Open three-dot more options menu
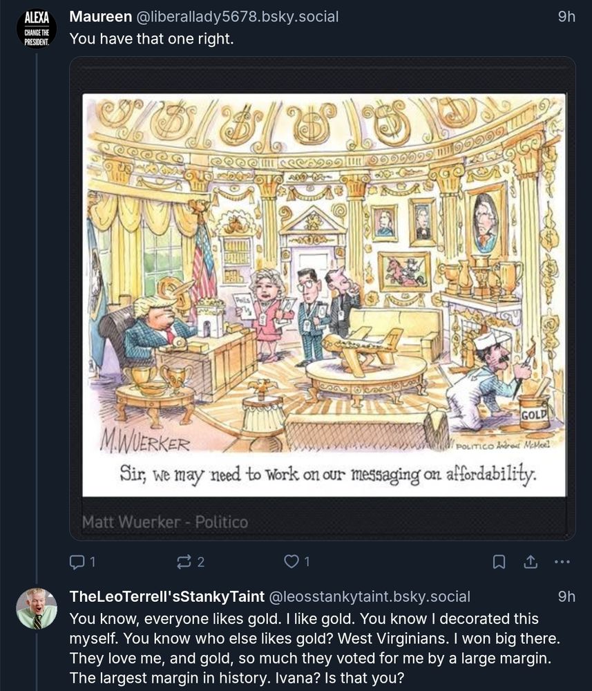 (x=562, y=561)
